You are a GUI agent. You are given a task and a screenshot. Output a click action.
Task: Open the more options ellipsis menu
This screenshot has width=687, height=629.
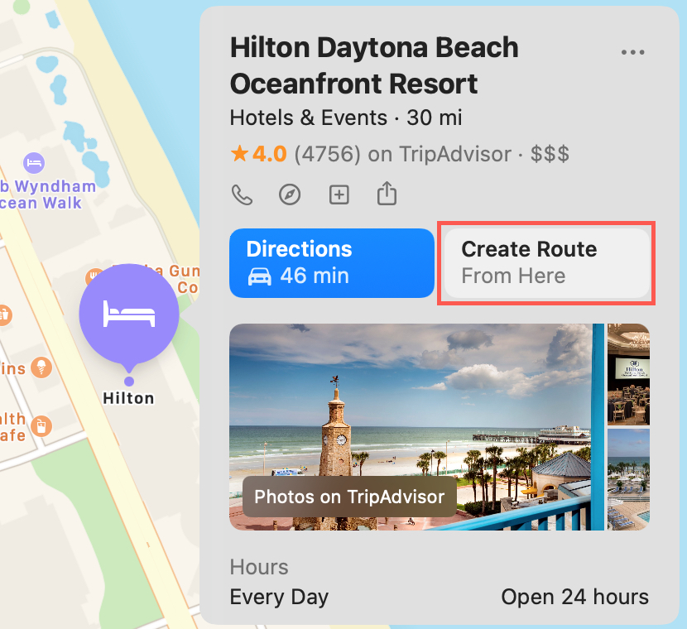coord(632,52)
